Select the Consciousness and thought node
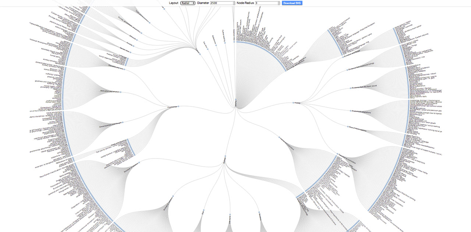Image resolution: width=471 pixels, height=232 pixels. [123, 122]
